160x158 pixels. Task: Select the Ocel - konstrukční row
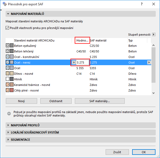[78, 57]
